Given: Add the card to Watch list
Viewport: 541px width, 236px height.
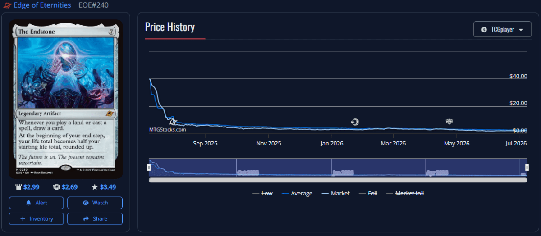Looking at the screenshot, I should click(95, 203).
